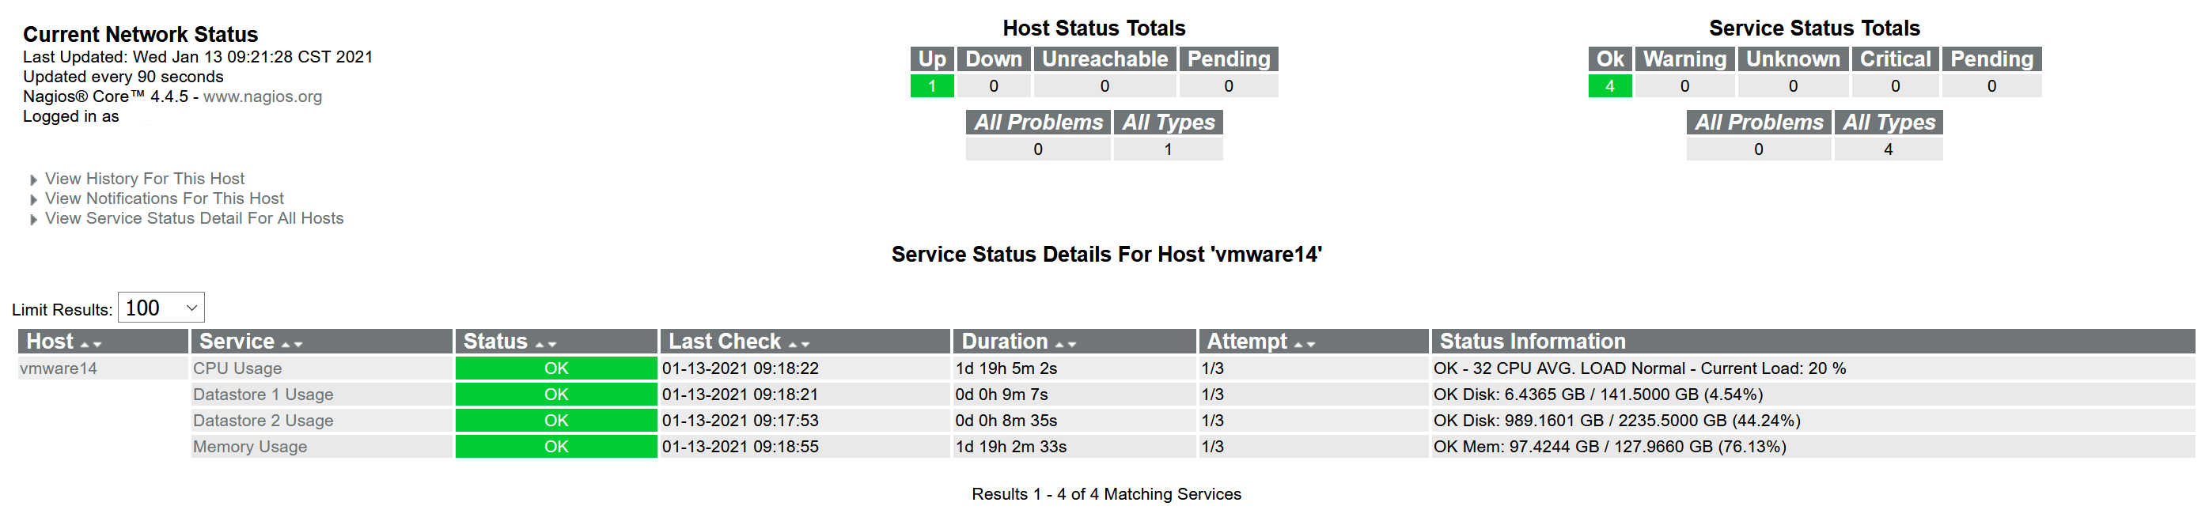Click All Problems under Service Status Totals
Image resolution: width=2209 pixels, height=525 pixels.
click(x=1759, y=123)
